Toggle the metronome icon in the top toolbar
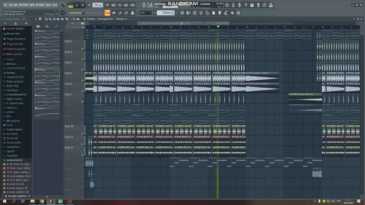 tap(107, 5)
